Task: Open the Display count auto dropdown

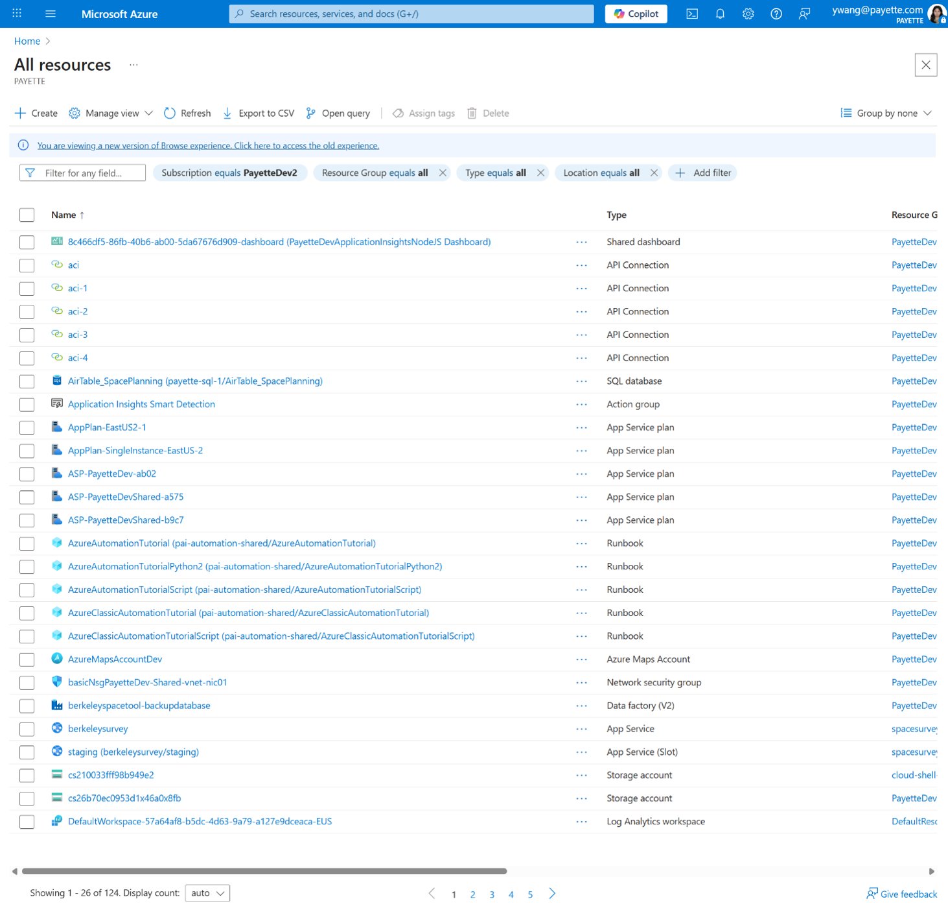Action: tap(207, 893)
